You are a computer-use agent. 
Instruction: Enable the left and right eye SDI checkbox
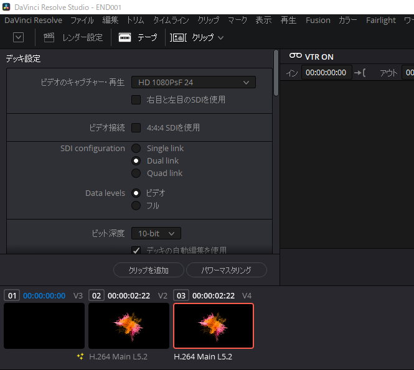pos(136,99)
